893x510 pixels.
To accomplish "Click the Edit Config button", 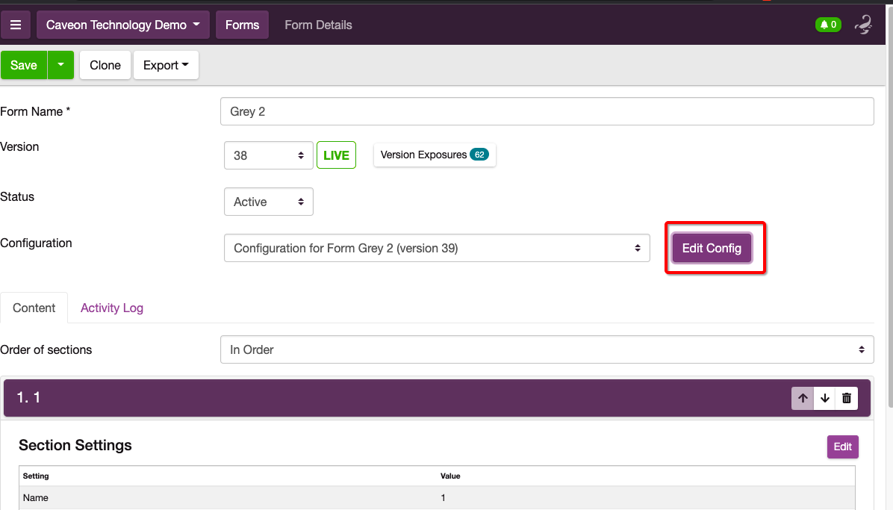I will [712, 248].
